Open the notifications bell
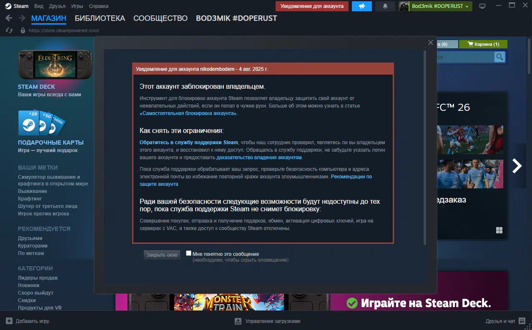This screenshot has height=330, width=532. [385, 6]
